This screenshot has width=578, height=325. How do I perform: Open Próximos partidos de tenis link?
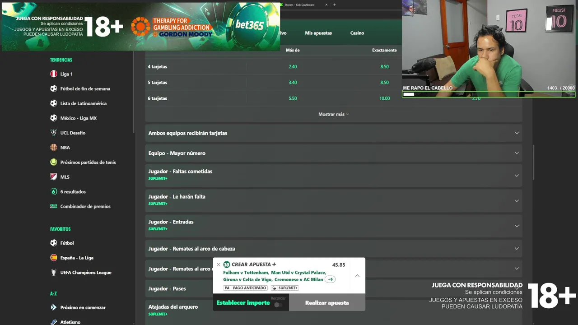pyautogui.click(x=88, y=162)
